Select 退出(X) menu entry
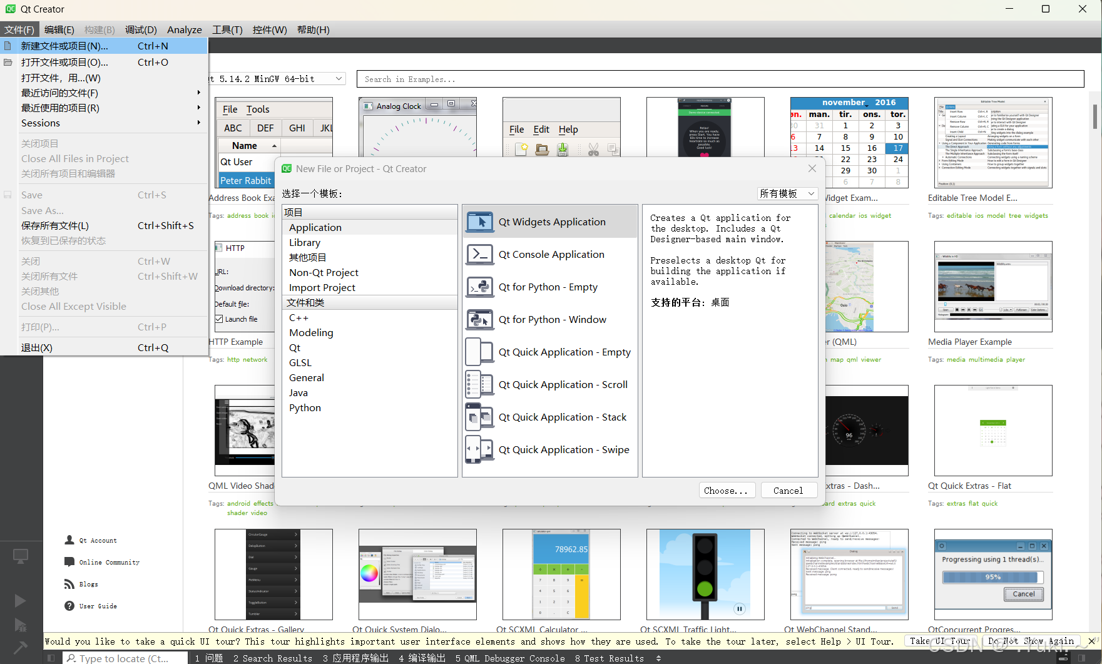Viewport: 1102px width, 664px height. pyautogui.click(x=104, y=347)
